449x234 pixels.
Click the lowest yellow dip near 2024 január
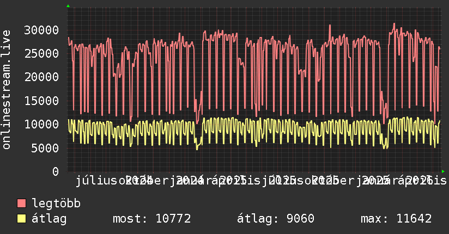pyautogui.click(x=197, y=149)
